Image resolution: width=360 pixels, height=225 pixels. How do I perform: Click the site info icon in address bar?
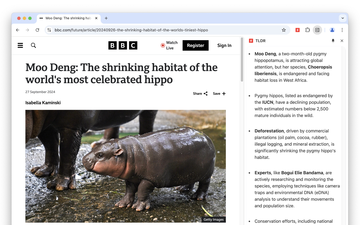[x=49, y=30]
